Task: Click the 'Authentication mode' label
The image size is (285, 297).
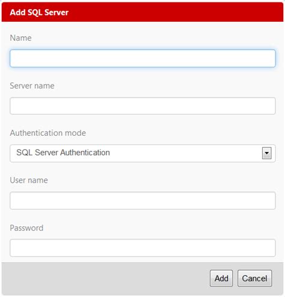Action: point(48,133)
